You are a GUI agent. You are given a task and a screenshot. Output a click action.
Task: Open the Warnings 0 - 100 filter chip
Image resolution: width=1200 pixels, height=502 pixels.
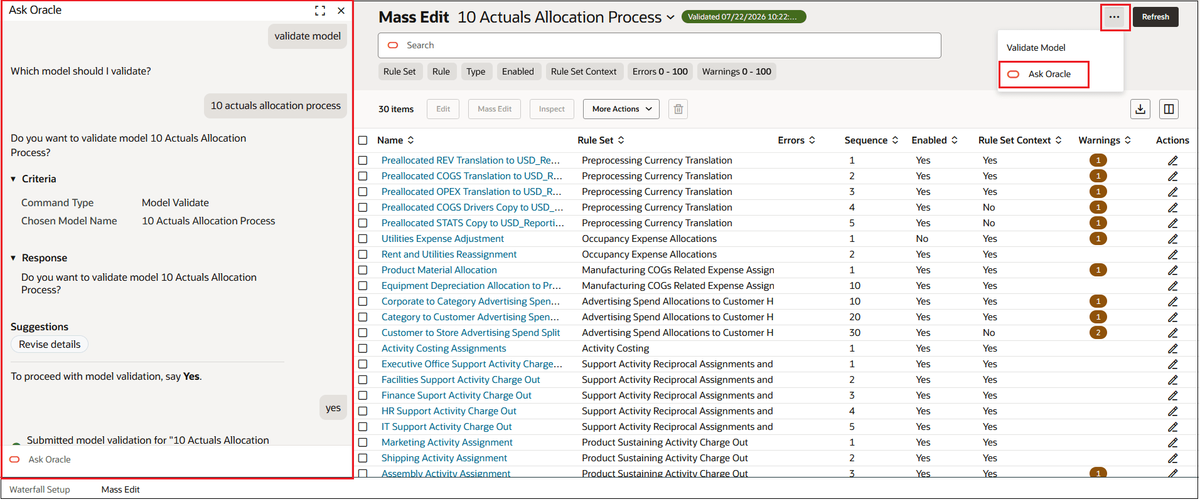pyautogui.click(x=736, y=71)
